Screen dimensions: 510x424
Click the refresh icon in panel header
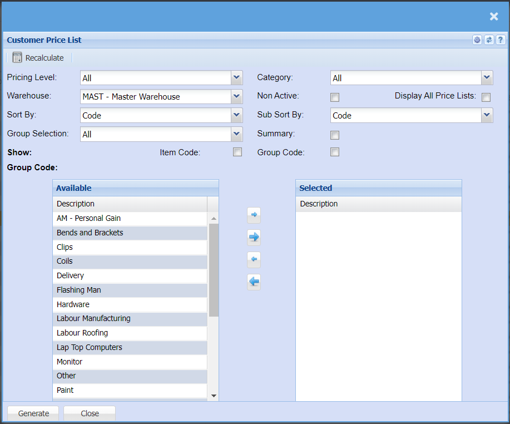point(489,40)
